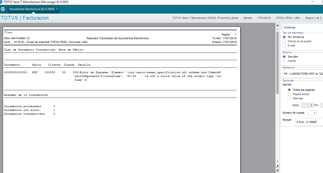The width and height of the screenshot is (323, 173).
Task: Click the Resumen de la transmisión heading
Action: pos(26,95)
